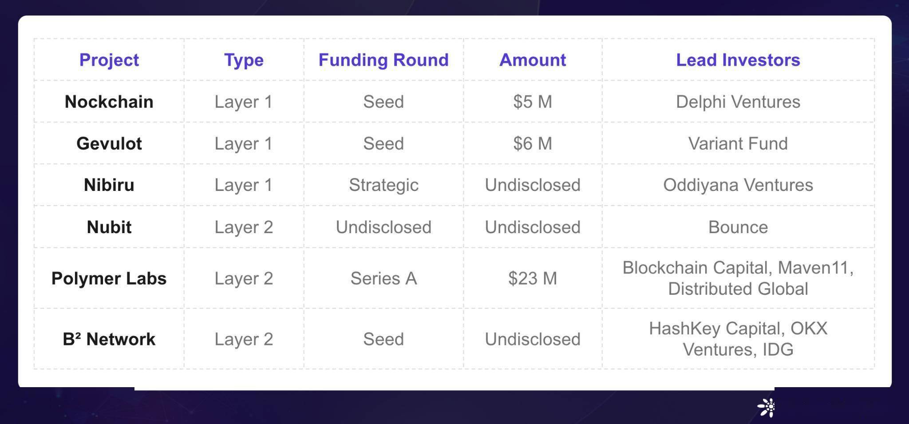Click the Gevulot project name
Viewport: 909px width, 424px height.
pos(109,143)
